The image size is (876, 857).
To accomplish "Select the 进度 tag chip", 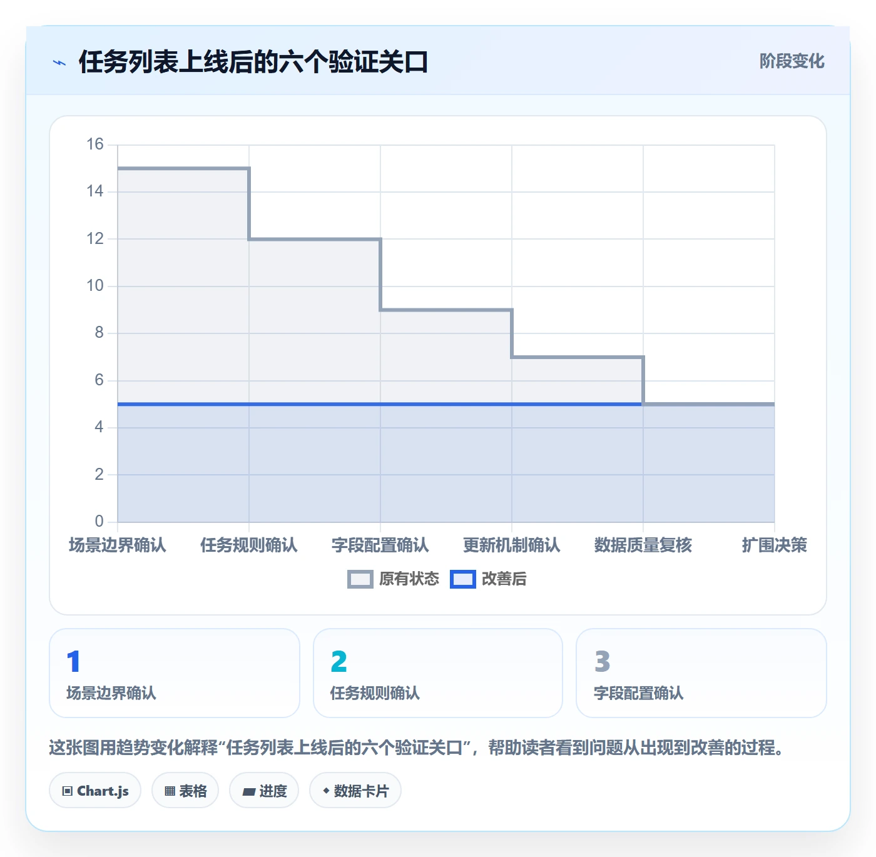I will (264, 791).
